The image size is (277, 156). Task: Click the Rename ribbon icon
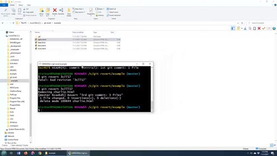[61, 10]
